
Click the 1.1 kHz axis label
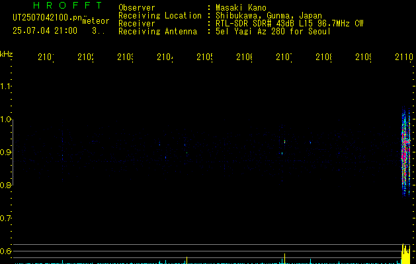(5, 86)
